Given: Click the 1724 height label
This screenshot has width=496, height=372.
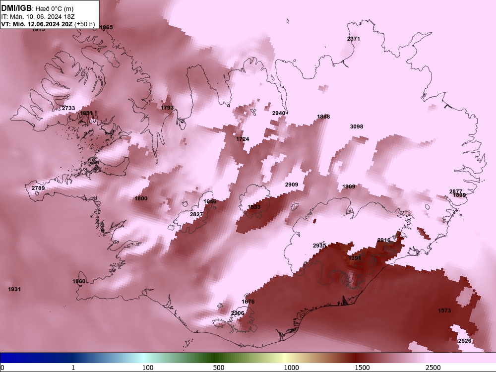Looking at the screenshot, I should (x=243, y=139).
